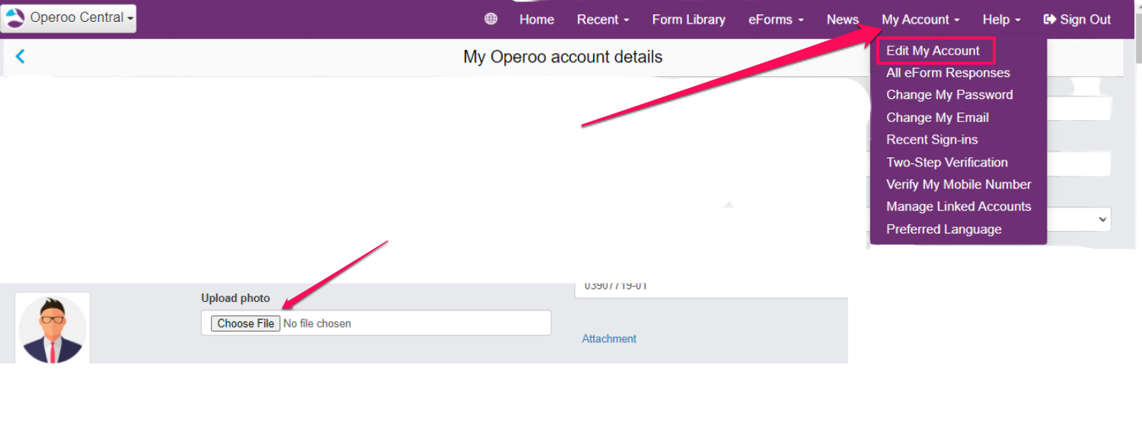The height and width of the screenshot is (425, 1142).
Task: Open the Recent dropdown menu
Action: (603, 20)
